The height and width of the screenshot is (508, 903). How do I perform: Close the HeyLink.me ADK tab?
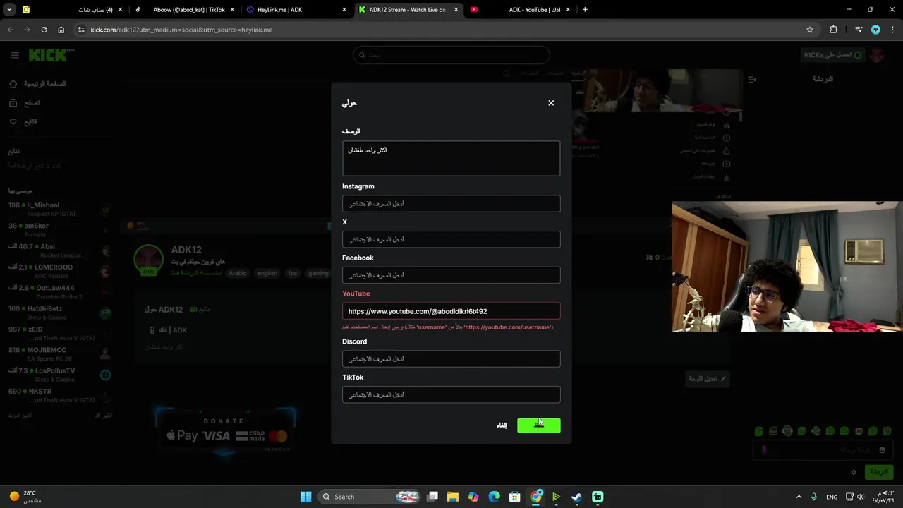coord(344,10)
